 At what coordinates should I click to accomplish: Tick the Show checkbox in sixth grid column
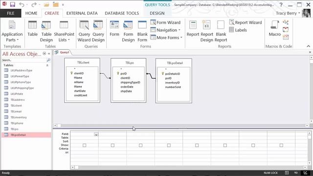(225, 145)
